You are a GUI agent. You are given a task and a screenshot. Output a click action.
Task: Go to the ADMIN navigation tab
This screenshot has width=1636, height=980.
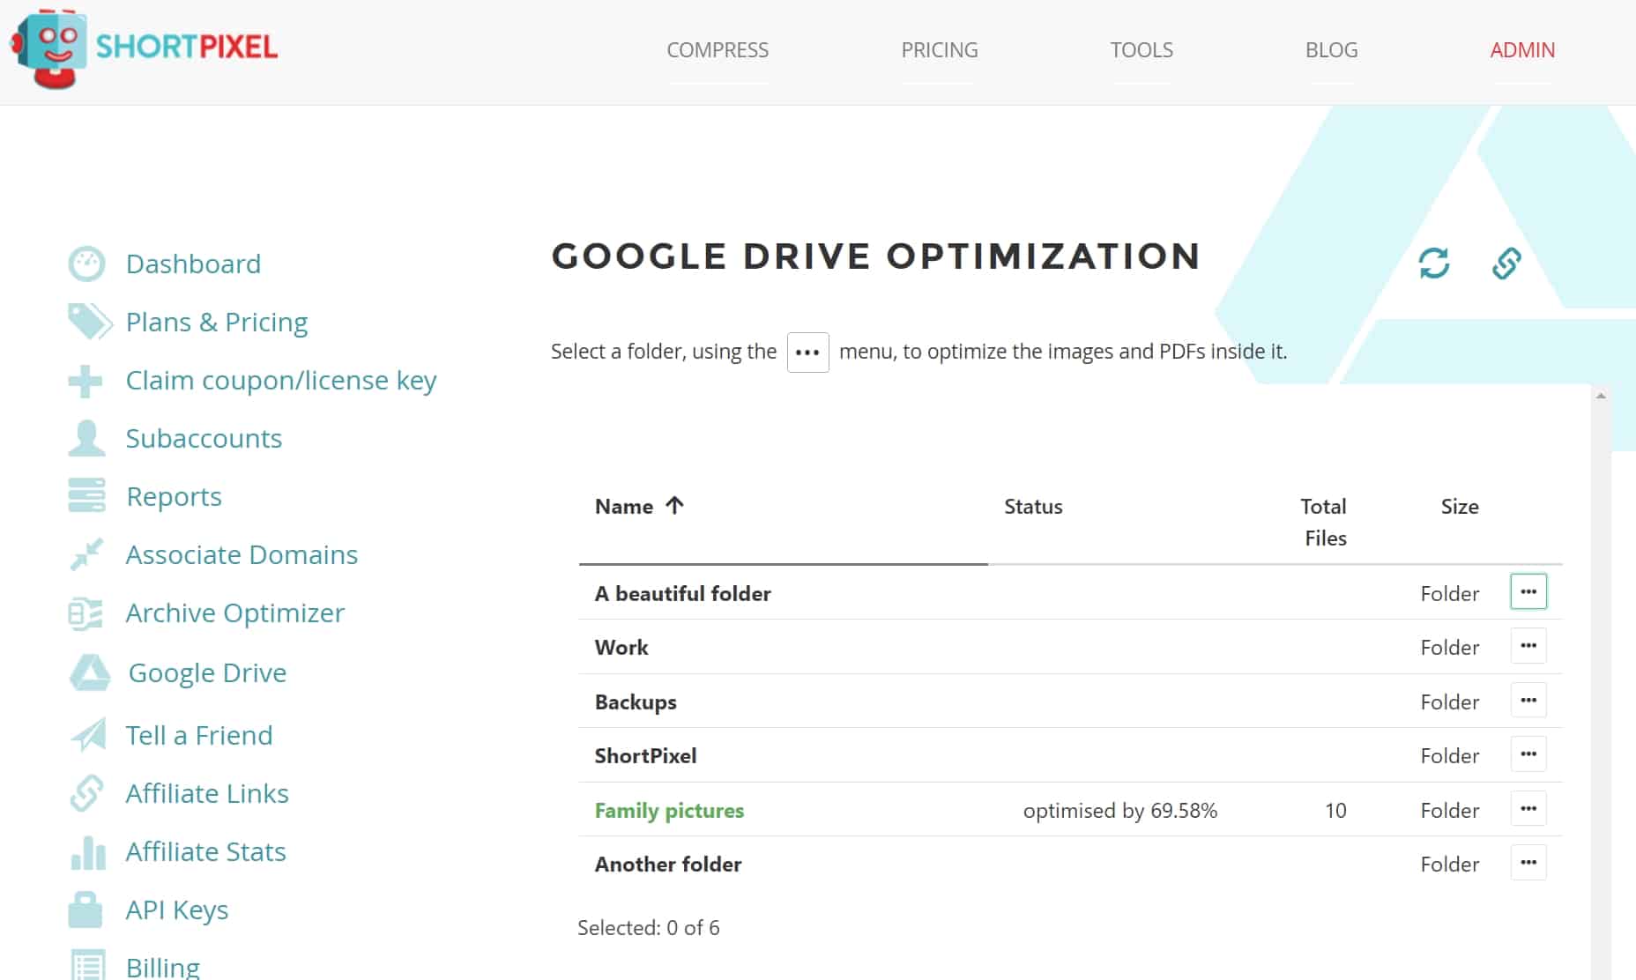point(1521,50)
